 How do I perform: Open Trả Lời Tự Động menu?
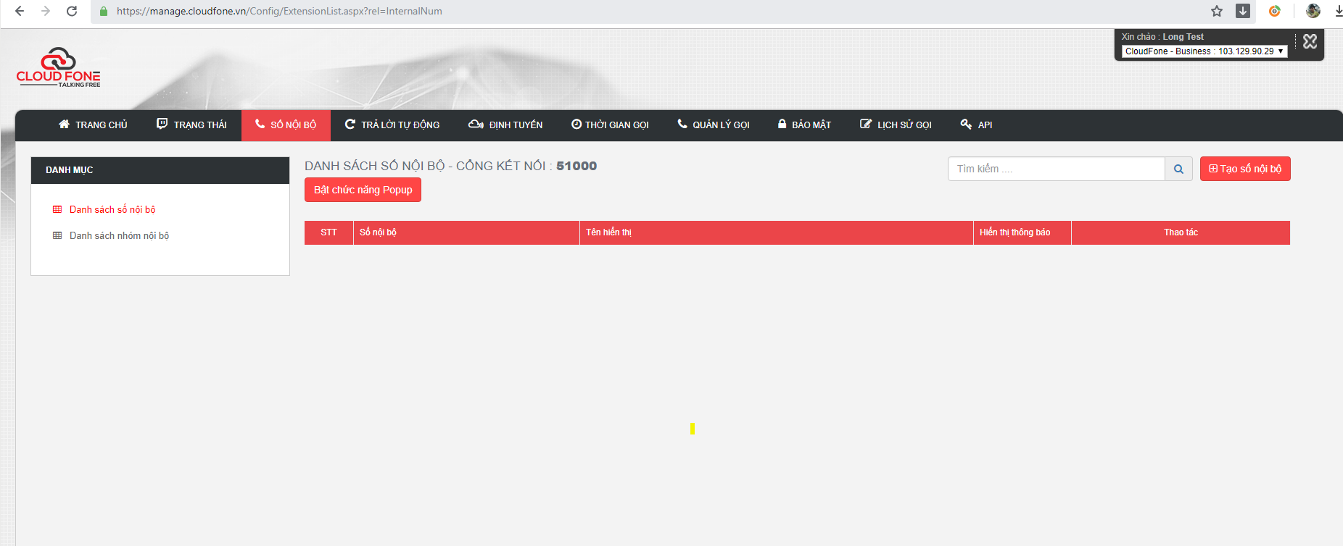(x=392, y=125)
